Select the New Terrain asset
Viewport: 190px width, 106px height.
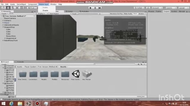(86, 75)
